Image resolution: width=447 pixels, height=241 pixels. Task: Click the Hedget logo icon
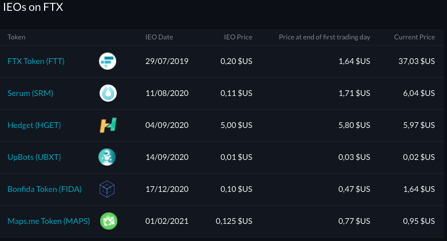[x=108, y=125]
